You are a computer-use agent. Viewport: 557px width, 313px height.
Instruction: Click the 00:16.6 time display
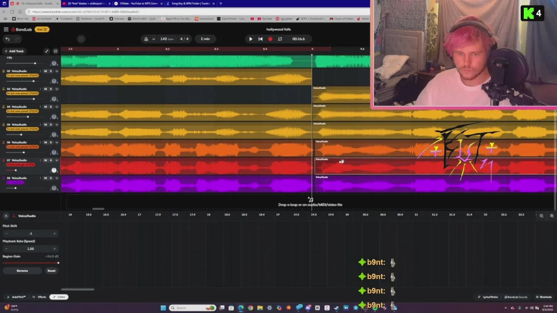pos(299,39)
